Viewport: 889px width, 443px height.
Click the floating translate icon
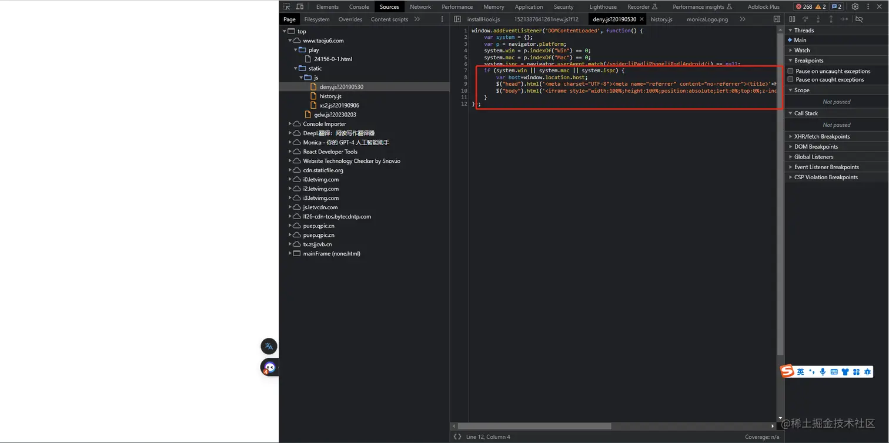click(269, 346)
